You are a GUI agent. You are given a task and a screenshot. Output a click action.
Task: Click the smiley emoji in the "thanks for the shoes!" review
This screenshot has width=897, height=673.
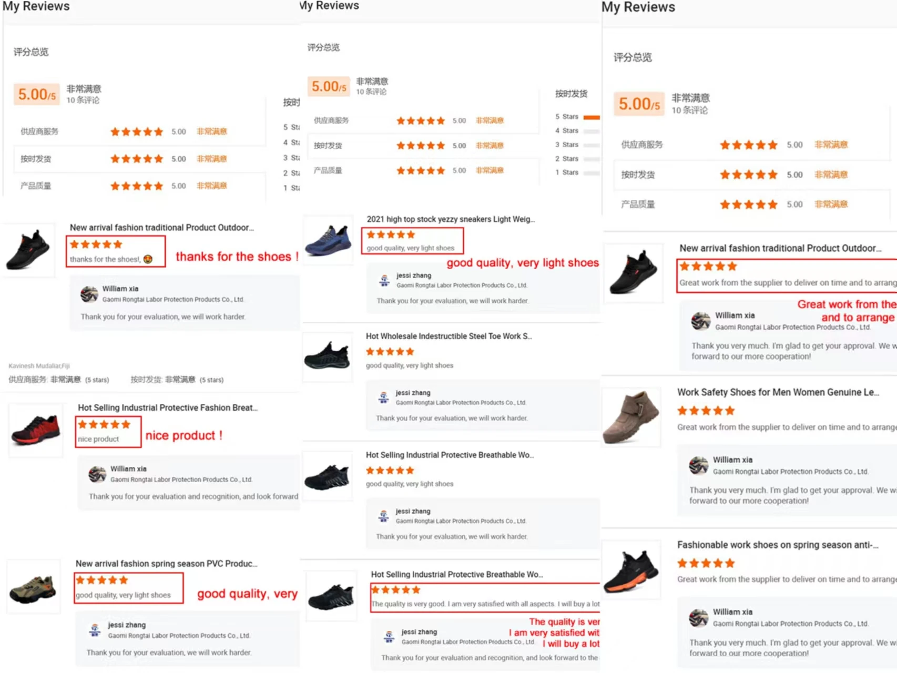pos(148,259)
